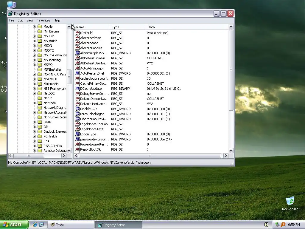Click the DWORD icon of DisableCAD
This screenshot has height=229, width=305.
[77, 109]
